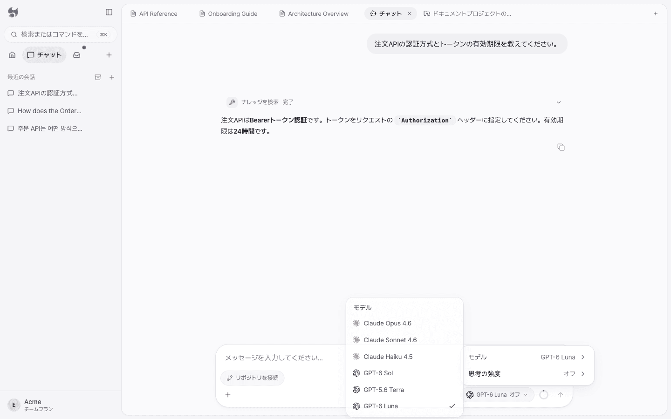
Task: Click the attachment plus icon in composer
Action: point(228,395)
